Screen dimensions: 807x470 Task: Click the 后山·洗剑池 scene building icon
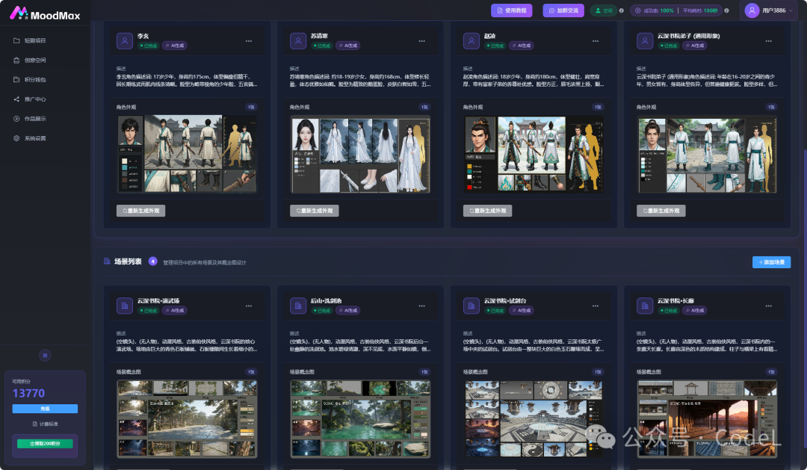pyautogui.click(x=298, y=306)
